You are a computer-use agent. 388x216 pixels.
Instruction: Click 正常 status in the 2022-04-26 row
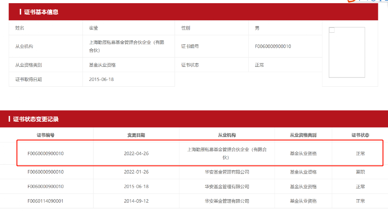pyautogui.click(x=360, y=154)
